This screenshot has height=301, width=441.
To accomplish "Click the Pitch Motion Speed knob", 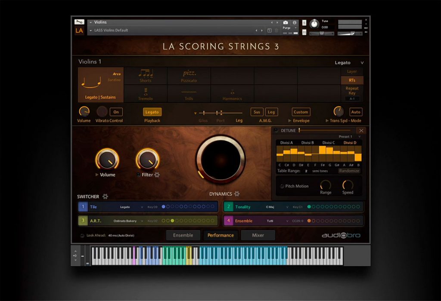I will 348,185.
